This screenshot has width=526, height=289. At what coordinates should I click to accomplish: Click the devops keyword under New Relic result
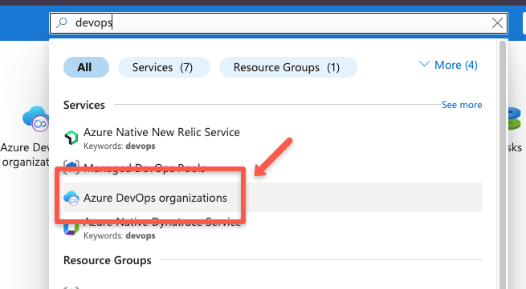tap(141, 147)
